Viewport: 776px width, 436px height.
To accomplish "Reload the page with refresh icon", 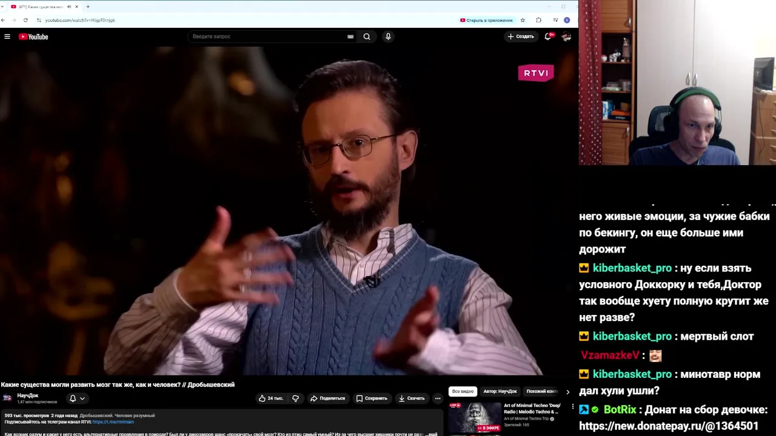I will 25,20.
